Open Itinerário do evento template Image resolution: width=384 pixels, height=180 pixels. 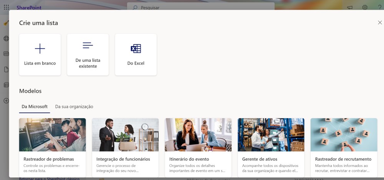pyautogui.click(x=198, y=147)
